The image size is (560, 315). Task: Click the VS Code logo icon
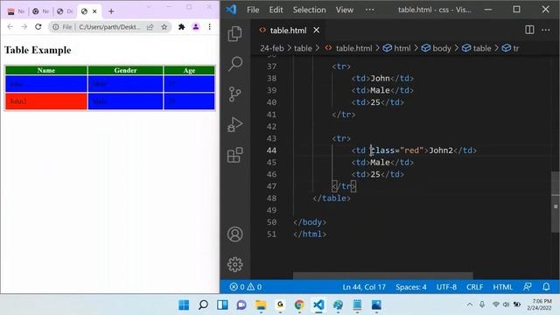(231, 10)
